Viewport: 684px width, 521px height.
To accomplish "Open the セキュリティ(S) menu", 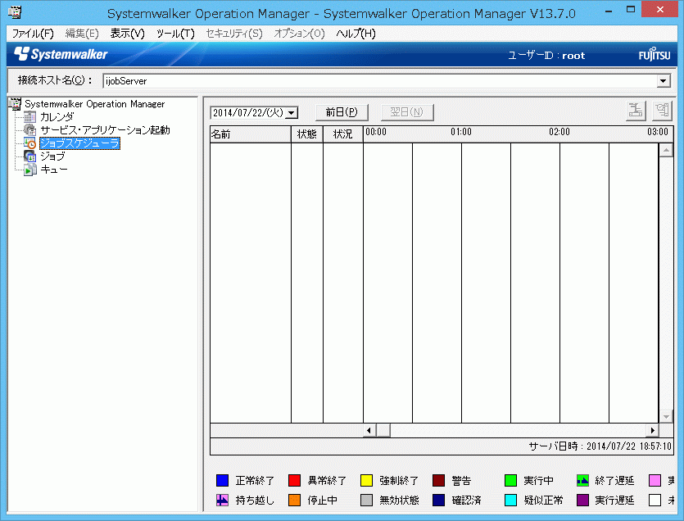I will pyautogui.click(x=234, y=34).
